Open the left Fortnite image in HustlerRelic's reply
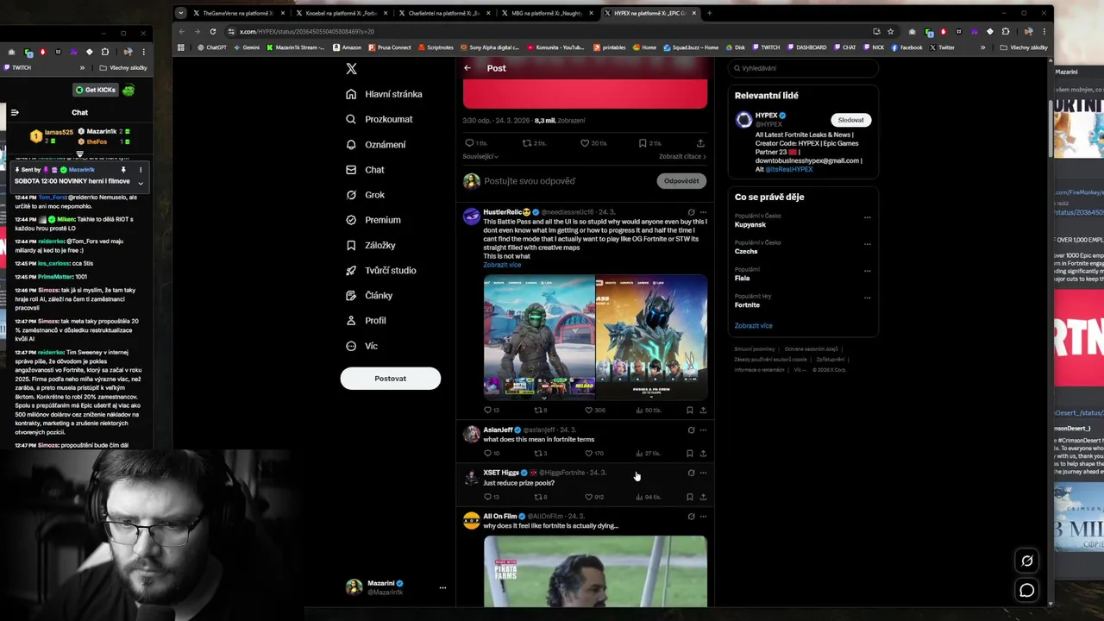This screenshot has height=621, width=1104. point(539,336)
